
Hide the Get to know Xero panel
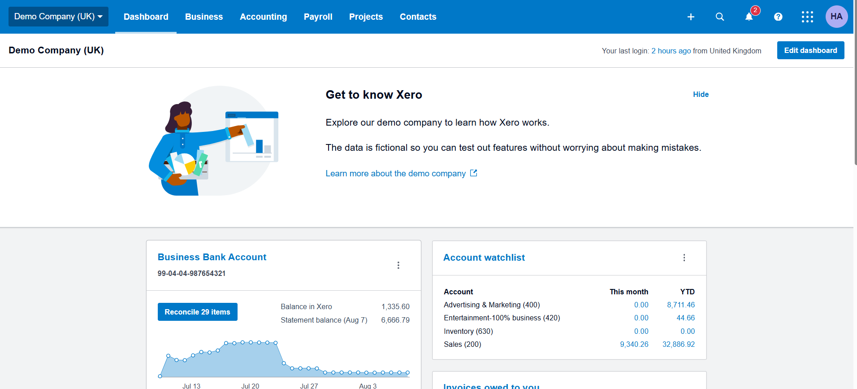pyautogui.click(x=701, y=94)
